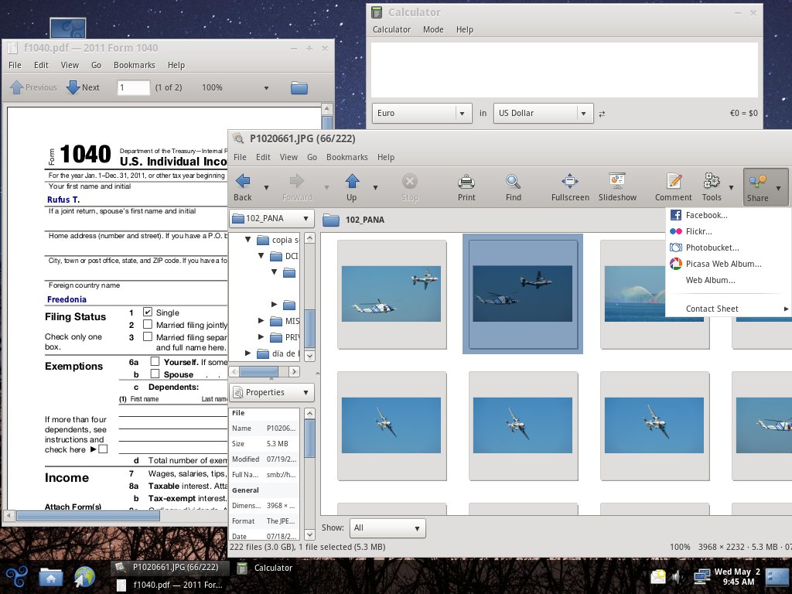Go Up one folder level
792x594 pixels.
pos(352,187)
